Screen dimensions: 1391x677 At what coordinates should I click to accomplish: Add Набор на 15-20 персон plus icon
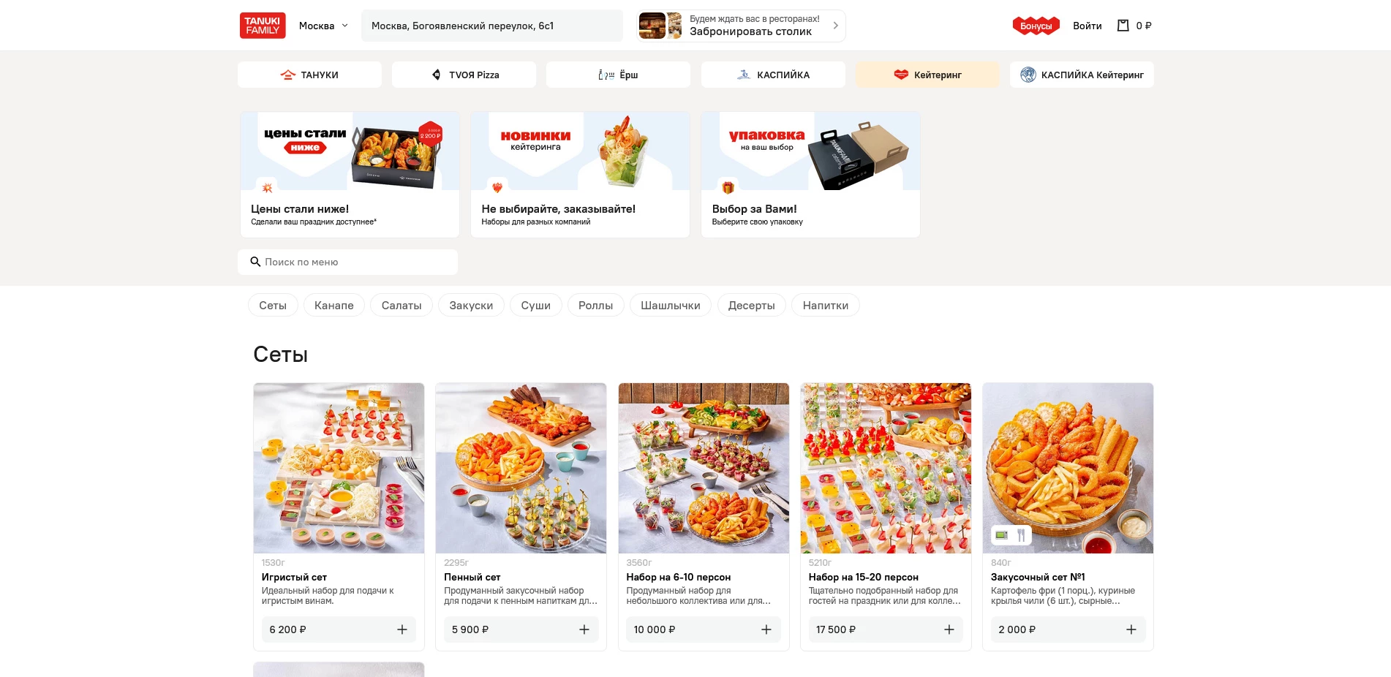click(949, 629)
